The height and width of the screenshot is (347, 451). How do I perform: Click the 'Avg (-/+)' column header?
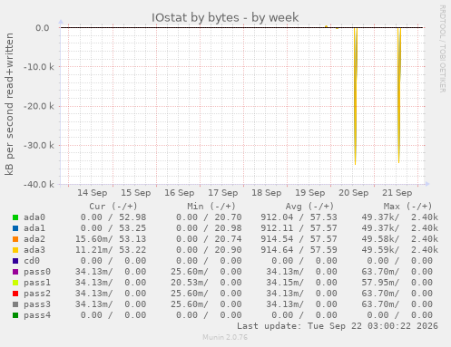[309, 207]
